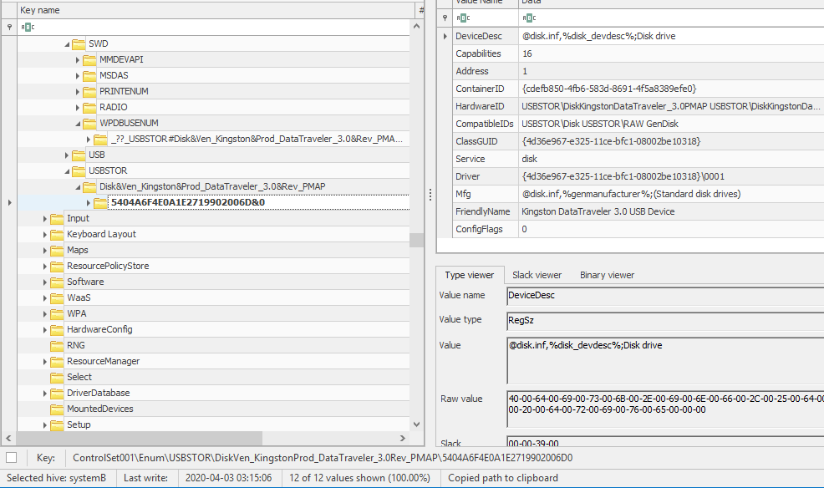Click the USBSTOR folder icon in tree

click(x=79, y=170)
